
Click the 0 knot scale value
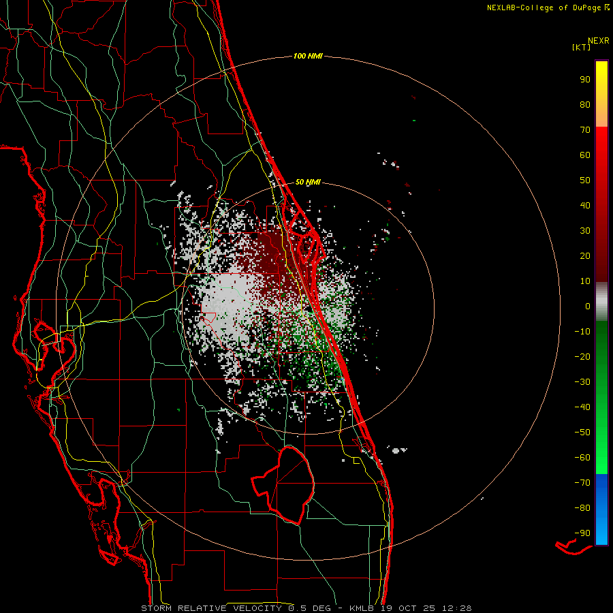pos(588,306)
